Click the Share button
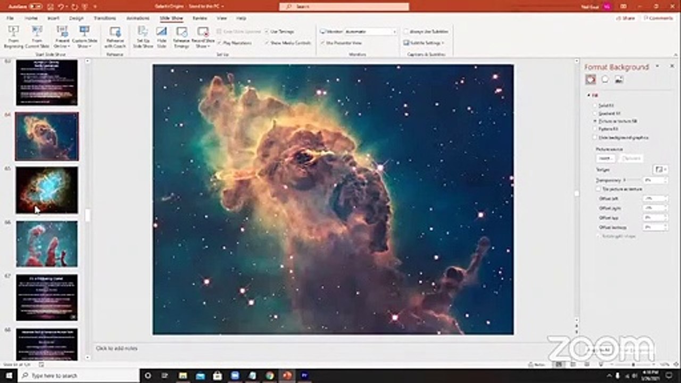This screenshot has width=681, height=383. [626, 18]
